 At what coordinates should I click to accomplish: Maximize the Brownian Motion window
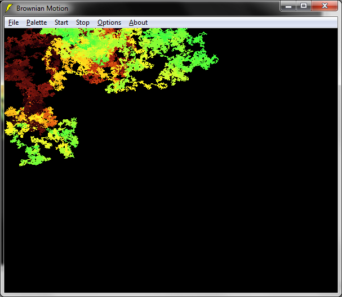click(x=304, y=6)
